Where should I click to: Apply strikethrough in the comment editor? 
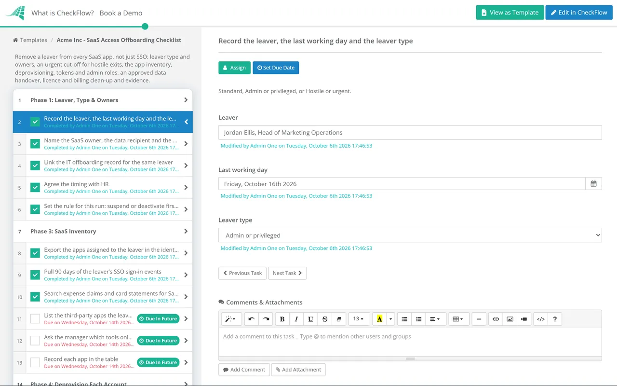324,319
